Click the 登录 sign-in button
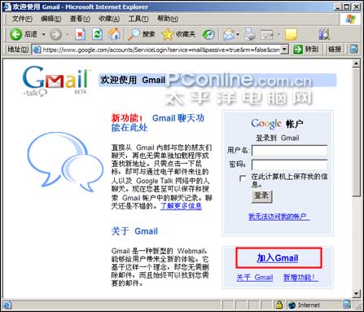Viewport: 364px width, 312px height. tap(261, 196)
